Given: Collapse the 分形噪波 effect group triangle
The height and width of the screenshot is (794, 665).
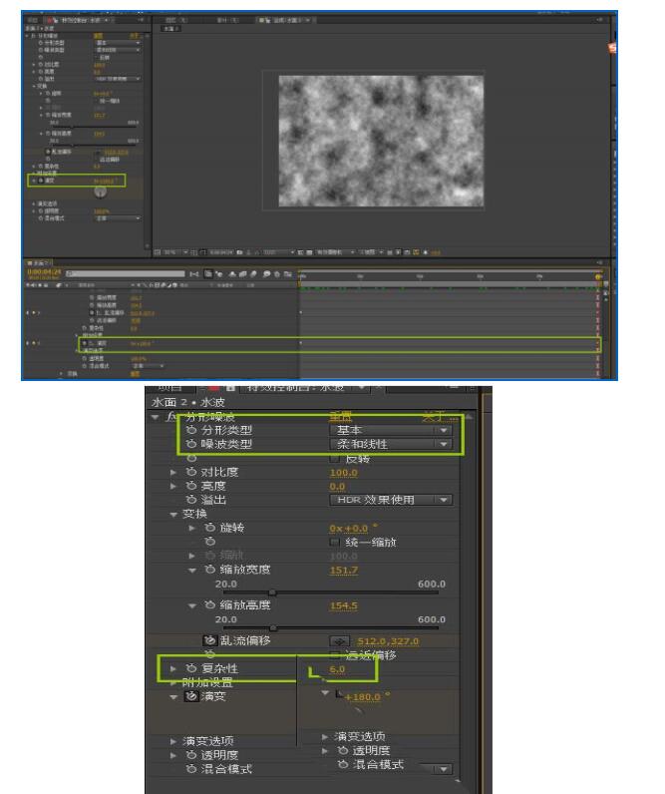Looking at the screenshot, I should [x=155, y=417].
